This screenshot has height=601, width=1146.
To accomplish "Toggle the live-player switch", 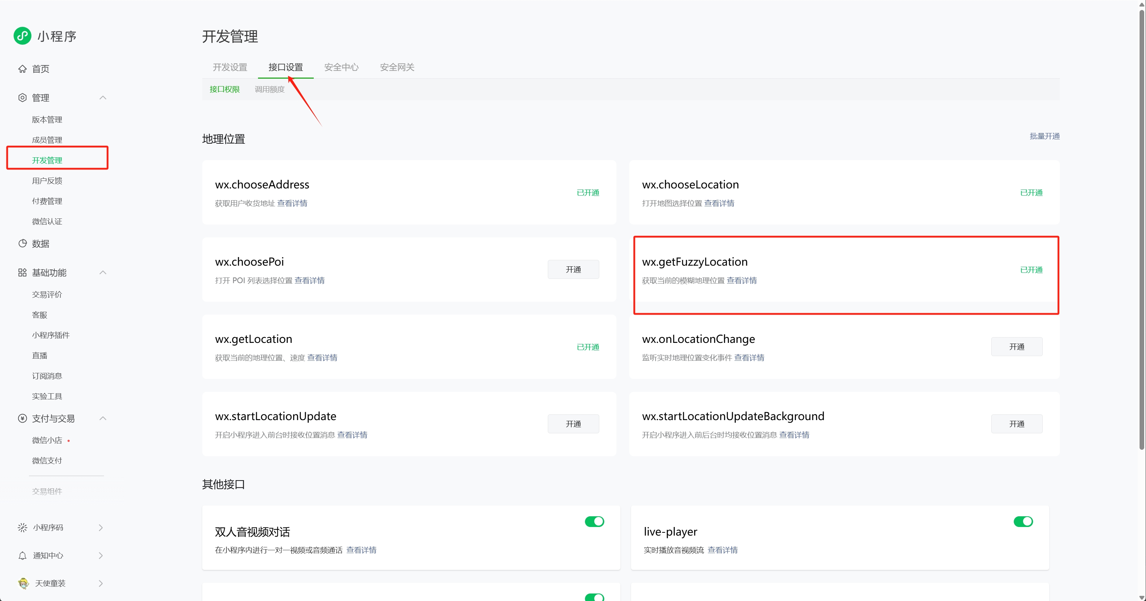I will point(1023,521).
